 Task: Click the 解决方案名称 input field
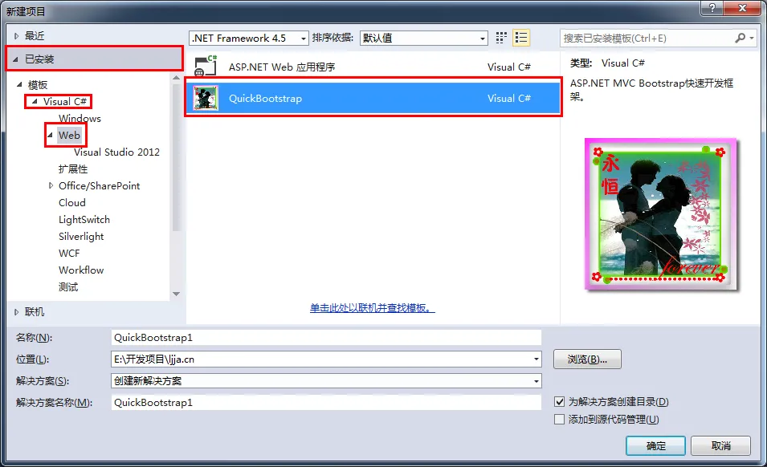click(326, 403)
